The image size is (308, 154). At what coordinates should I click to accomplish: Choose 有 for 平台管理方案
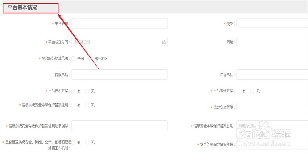point(238,91)
